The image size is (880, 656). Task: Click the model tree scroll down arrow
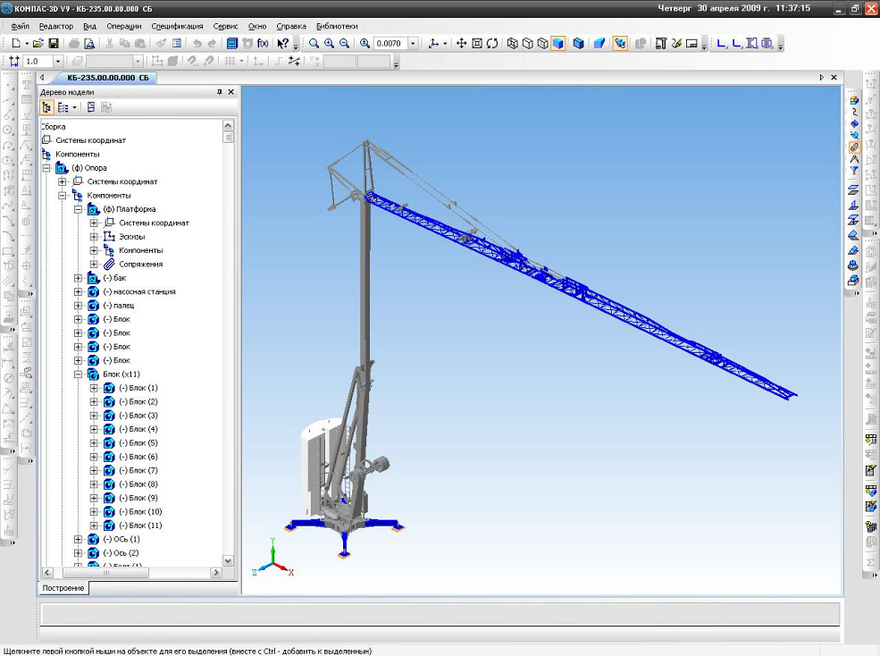[x=228, y=560]
